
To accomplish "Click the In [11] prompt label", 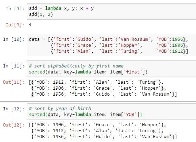I will click(14, 66).
